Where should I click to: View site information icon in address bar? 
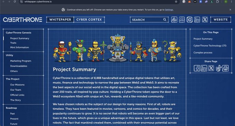click(21, 2)
